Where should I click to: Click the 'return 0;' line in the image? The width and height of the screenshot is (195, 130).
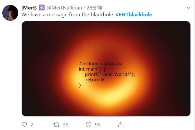pos(96,80)
